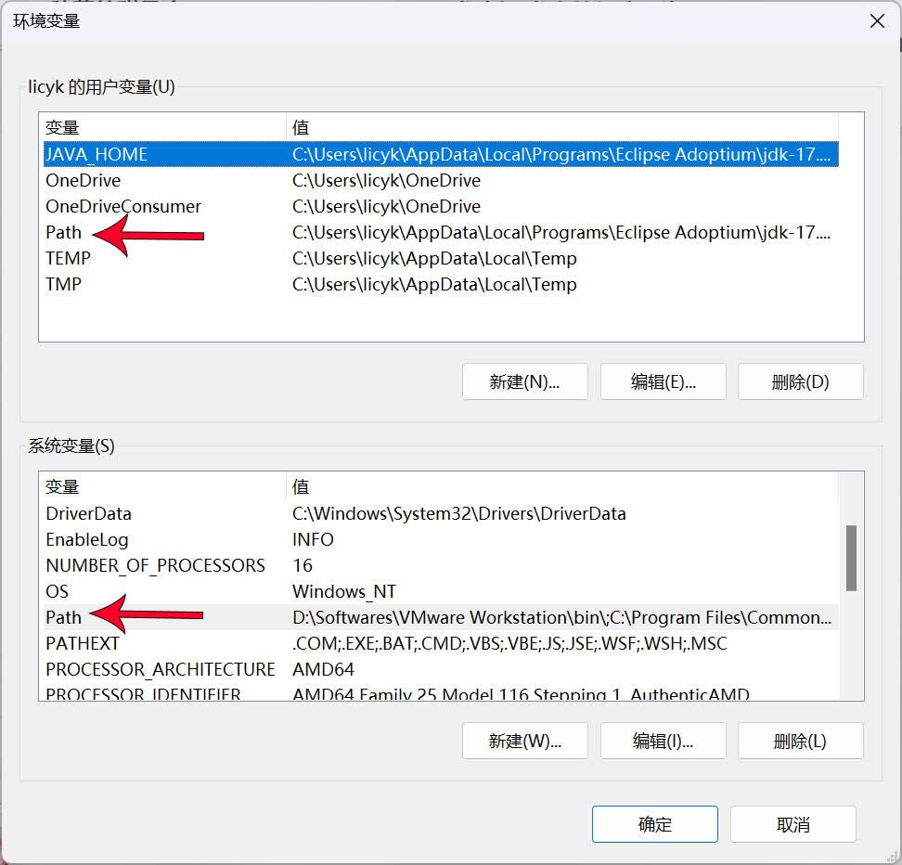Click the 值 column header in system variables
This screenshot has height=865, width=902.
[298, 486]
